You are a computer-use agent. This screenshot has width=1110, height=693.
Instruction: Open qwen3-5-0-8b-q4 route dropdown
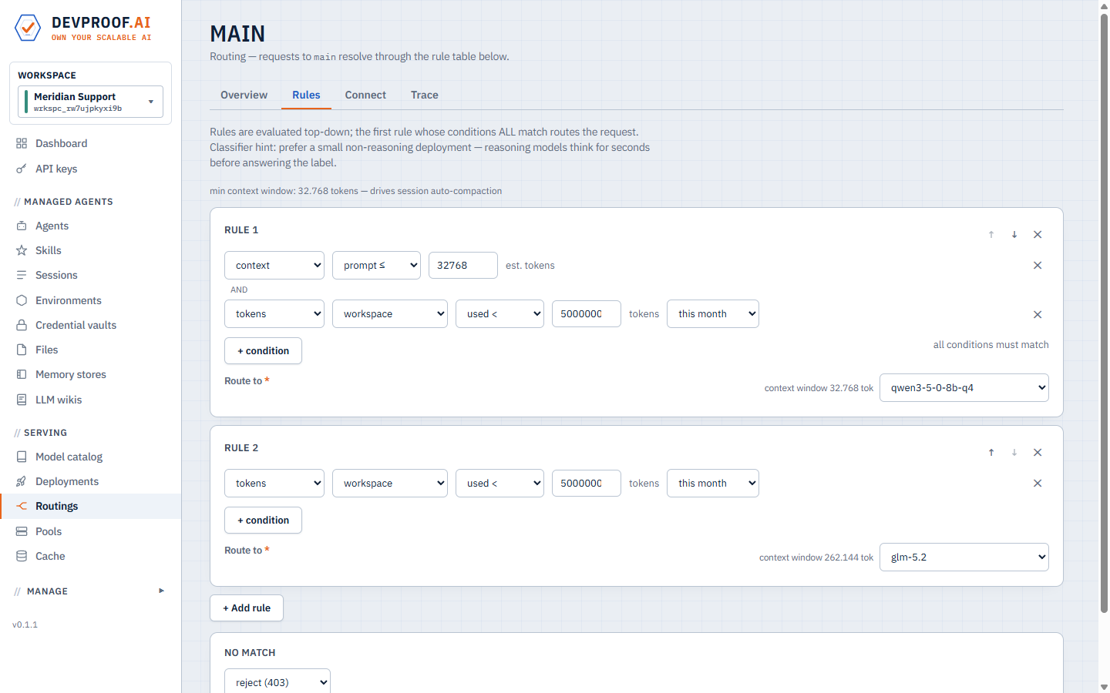click(x=964, y=387)
